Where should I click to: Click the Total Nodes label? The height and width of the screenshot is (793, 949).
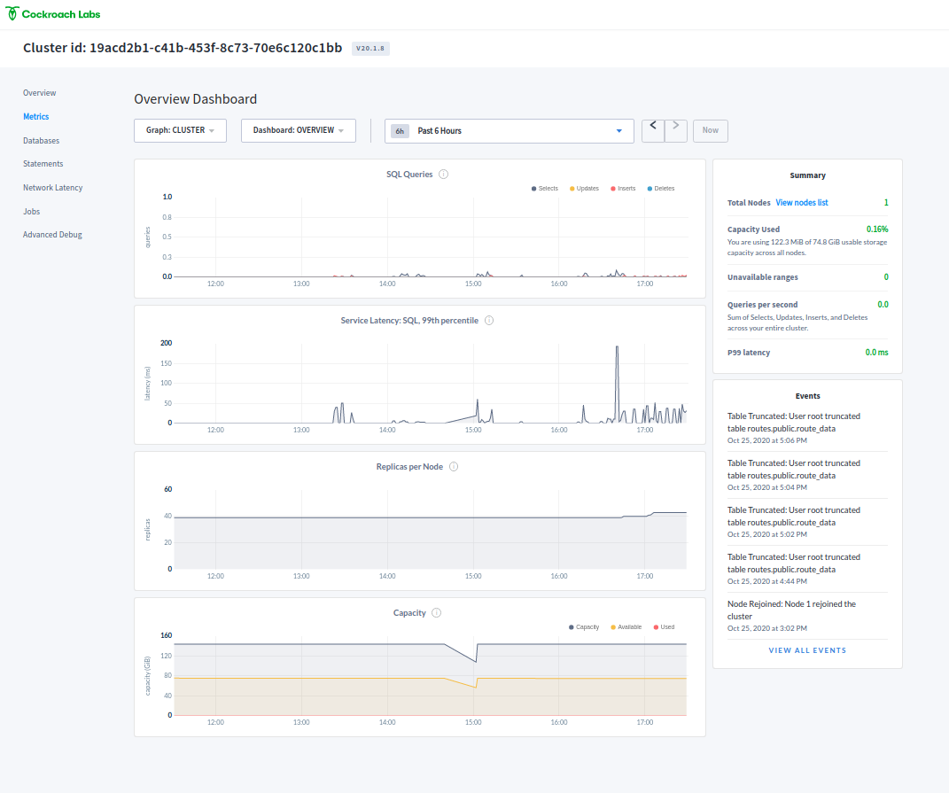749,203
